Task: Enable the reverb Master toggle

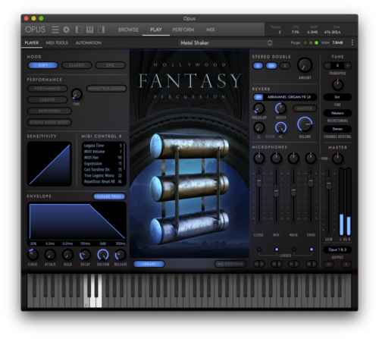Action: pos(305,108)
